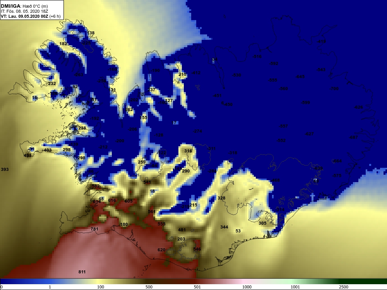
Task: Click the negative value '-687'
Action: point(353,137)
